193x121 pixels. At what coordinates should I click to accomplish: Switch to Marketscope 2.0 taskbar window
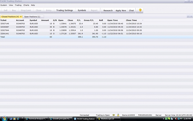pyautogui.click(x=109, y=119)
